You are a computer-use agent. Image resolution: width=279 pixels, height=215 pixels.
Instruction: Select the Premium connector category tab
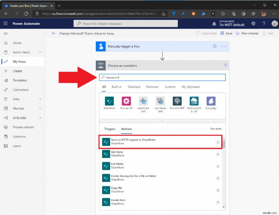[x=153, y=87]
